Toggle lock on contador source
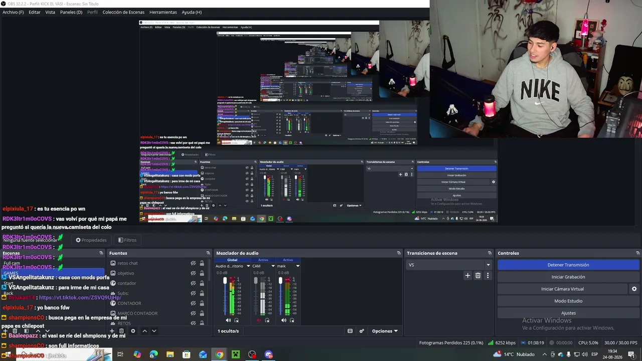The width and height of the screenshot is (642, 361). click(x=202, y=283)
